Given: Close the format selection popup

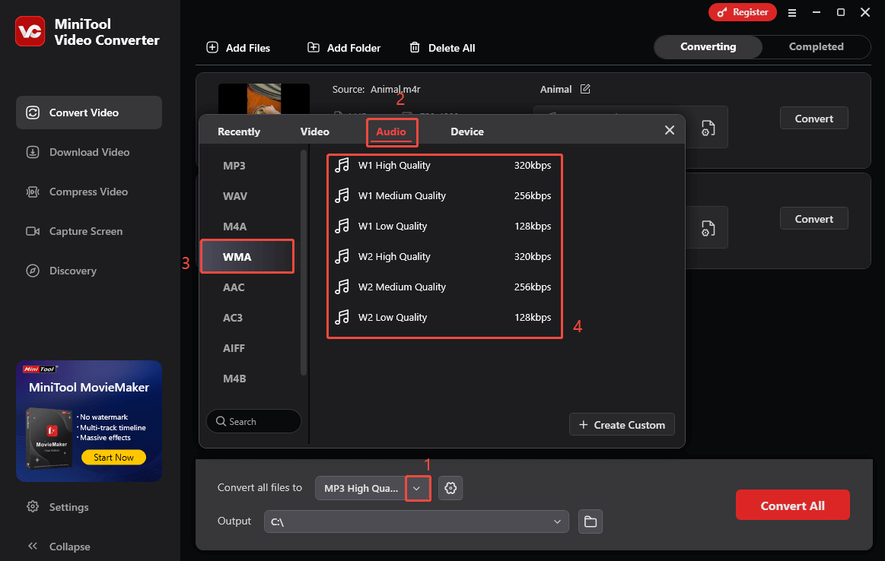Looking at the screenshot, I should [670, 130].
